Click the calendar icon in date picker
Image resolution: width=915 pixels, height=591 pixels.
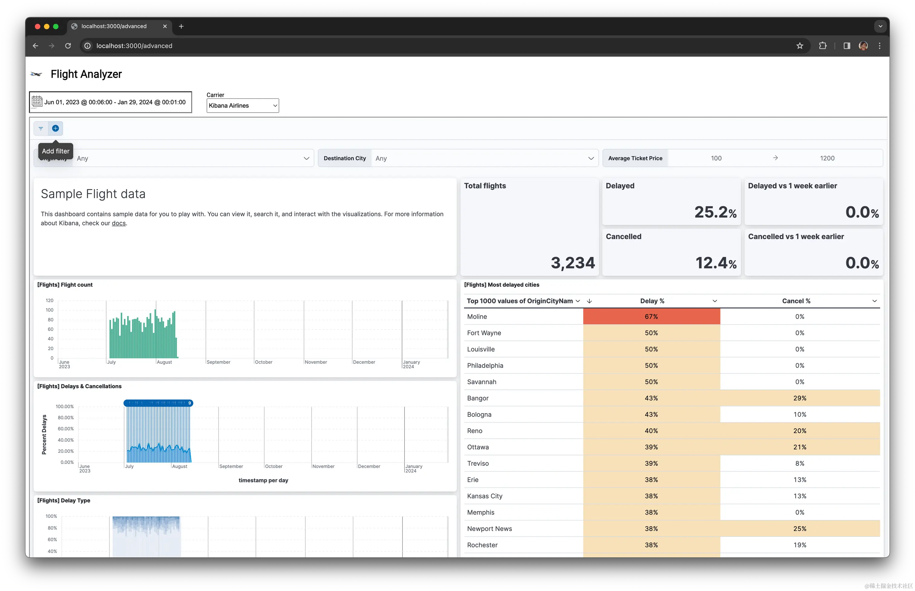coord(37,102)
